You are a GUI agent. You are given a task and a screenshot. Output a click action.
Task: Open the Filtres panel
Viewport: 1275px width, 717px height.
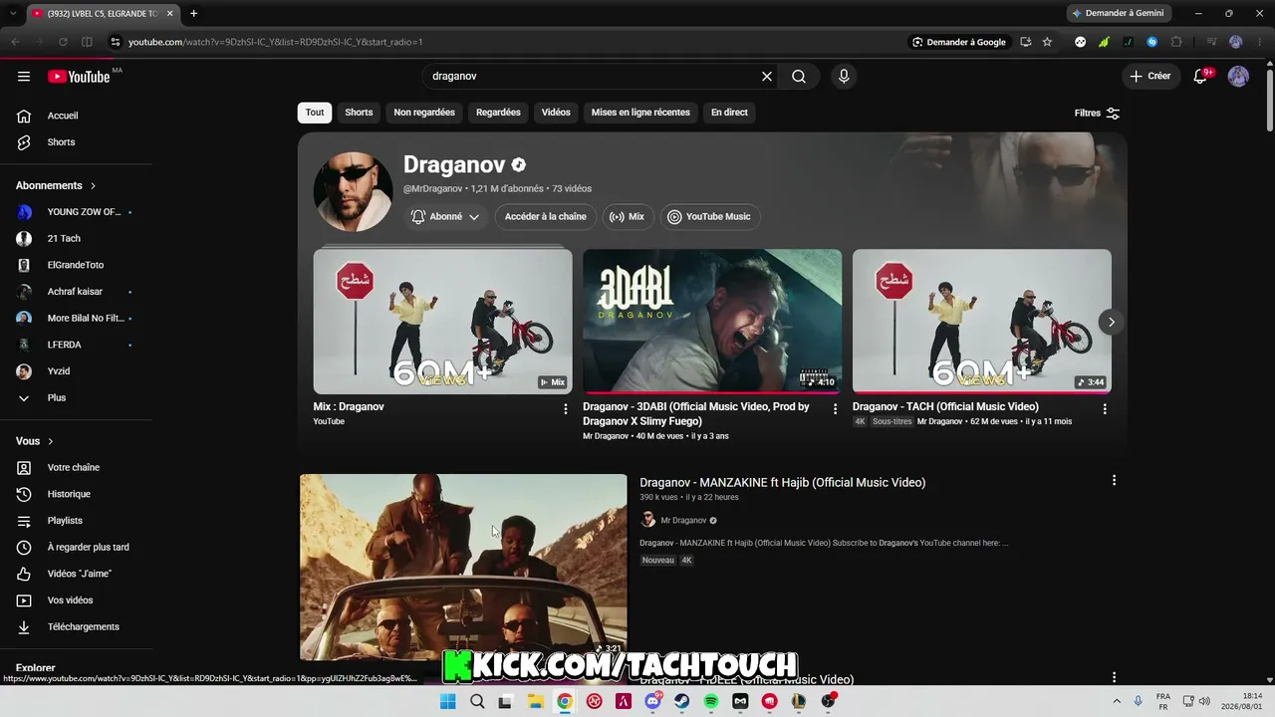pyautogui.click(x=1097, y=114)
